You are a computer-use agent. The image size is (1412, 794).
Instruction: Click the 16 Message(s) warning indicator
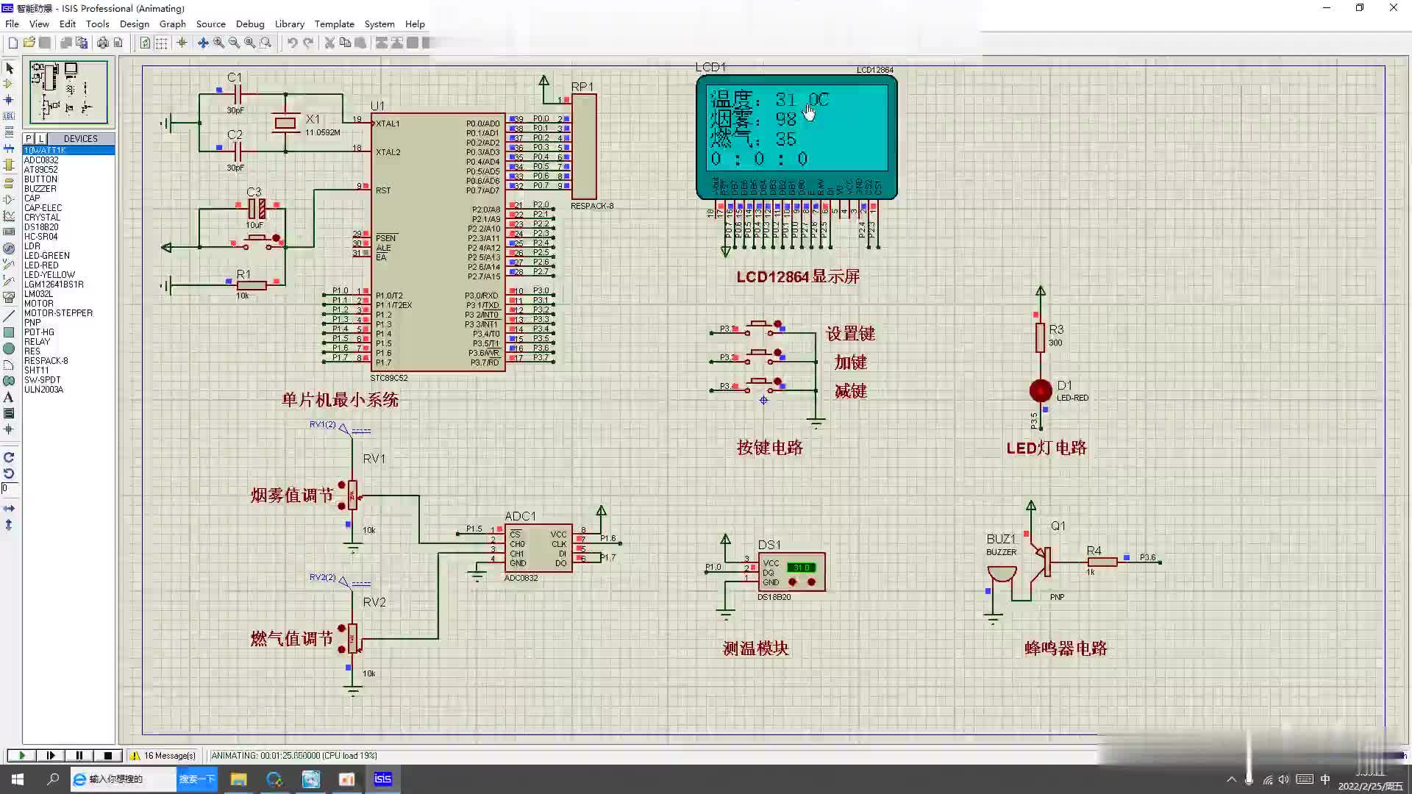tap(163, 755)
